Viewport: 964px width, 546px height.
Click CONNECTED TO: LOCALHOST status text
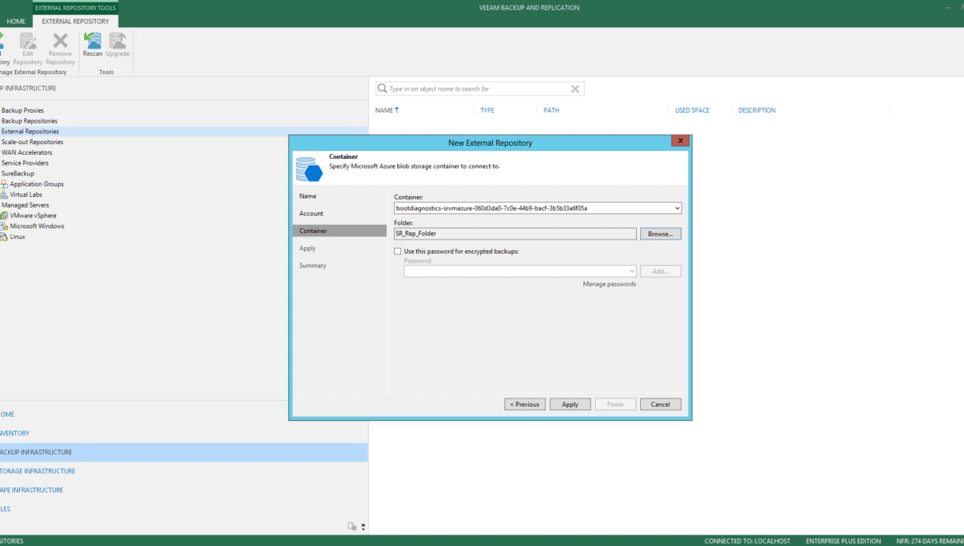click(747, 541)
